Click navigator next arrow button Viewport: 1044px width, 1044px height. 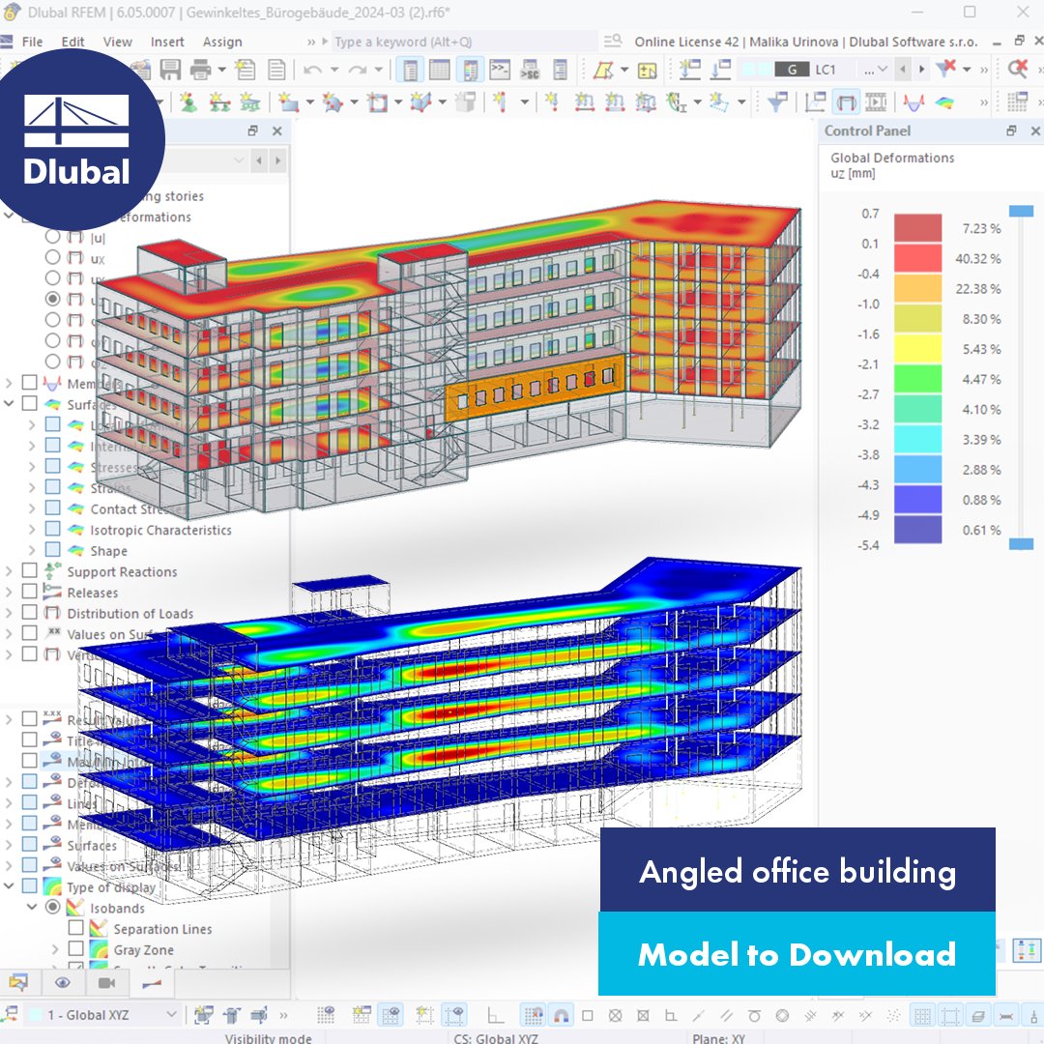[278, 160]
